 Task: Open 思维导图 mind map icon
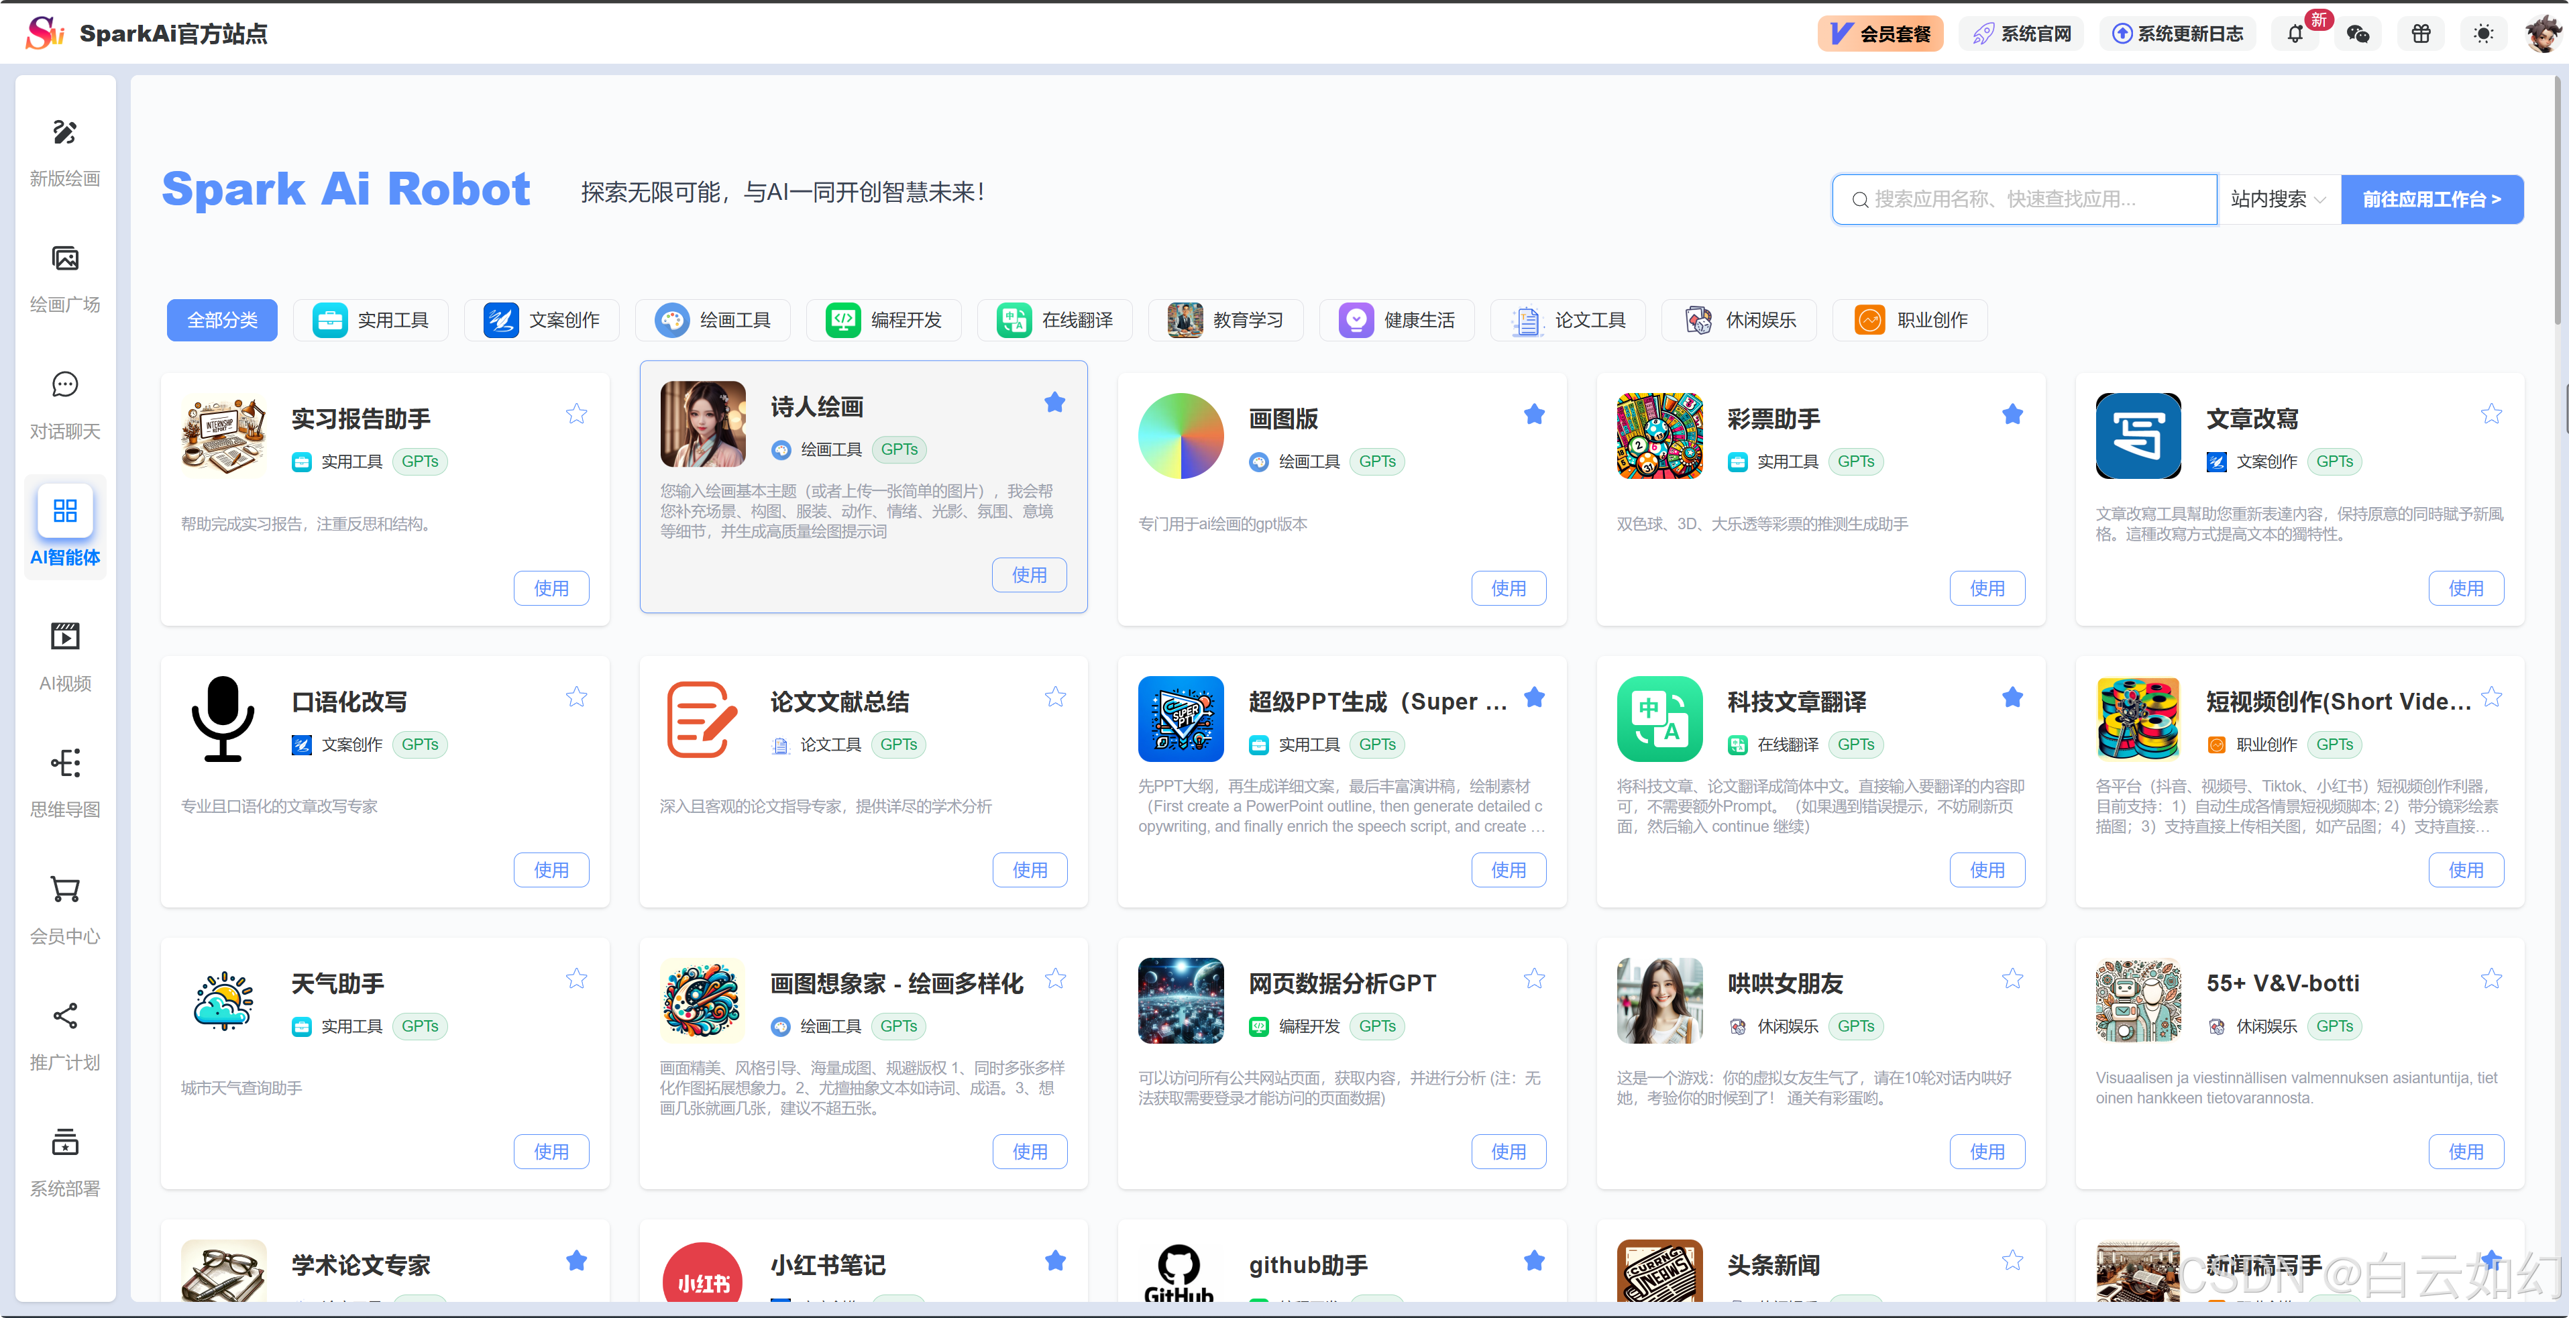(65, 764)
